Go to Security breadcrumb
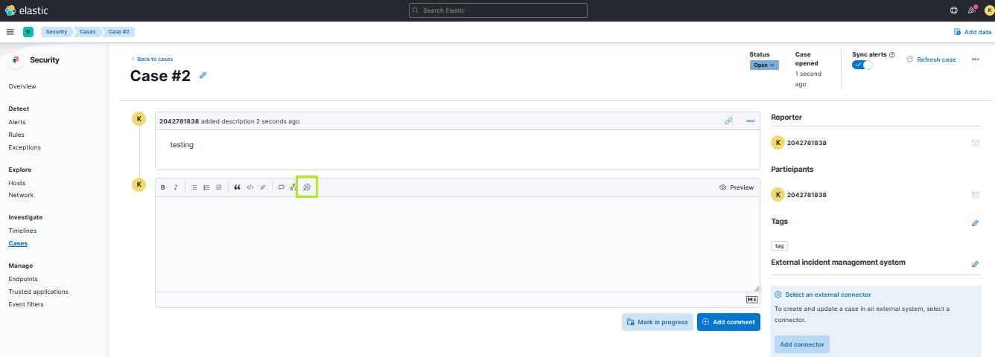The height and width of the screenshot is (357, 995). pos(57,32)
